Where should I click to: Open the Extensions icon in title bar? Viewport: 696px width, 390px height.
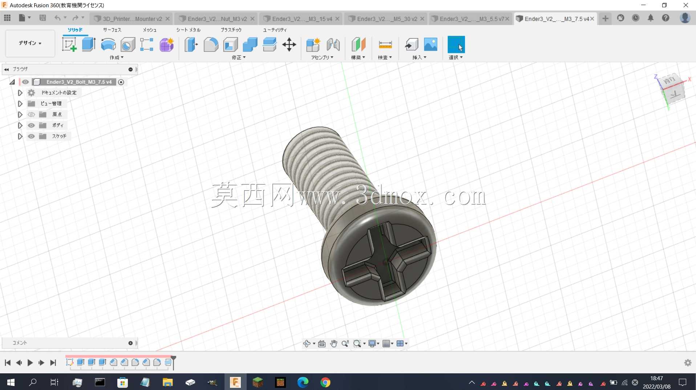coord(620,18)
